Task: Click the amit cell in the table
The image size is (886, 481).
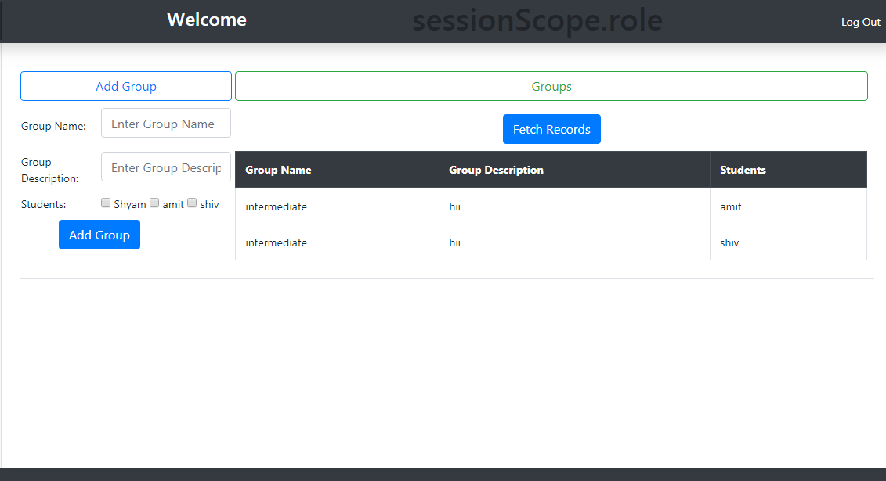Action: [x=788, y=206]
